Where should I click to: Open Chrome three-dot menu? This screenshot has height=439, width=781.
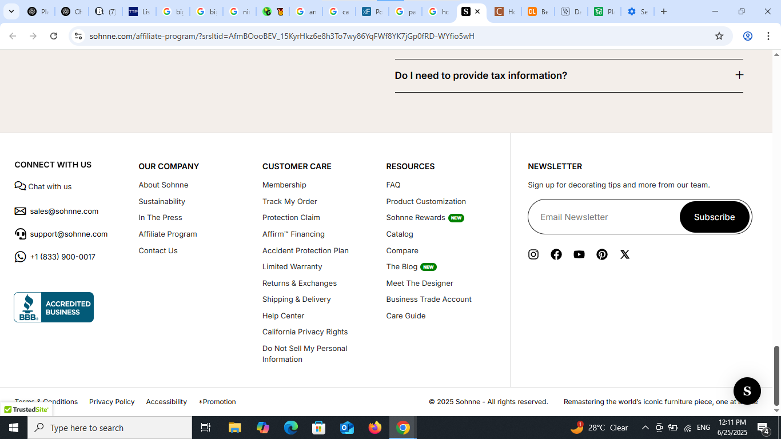click(768, 36)
